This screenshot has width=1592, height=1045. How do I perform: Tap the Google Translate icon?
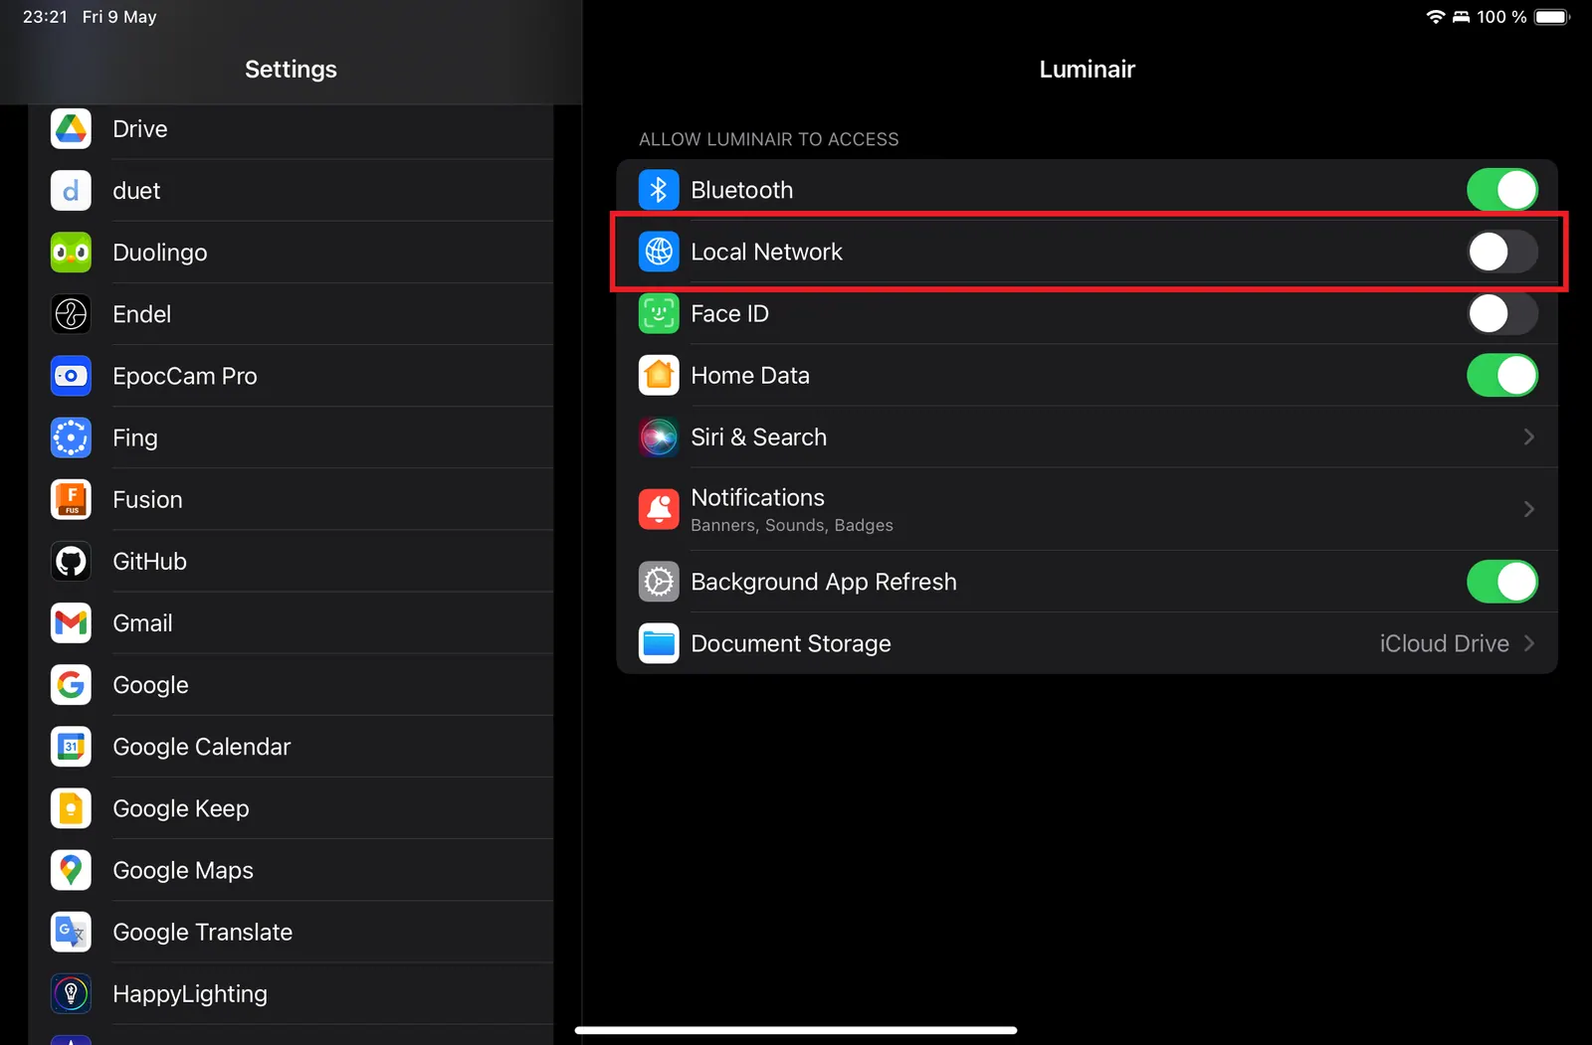(x=71, y=932)
